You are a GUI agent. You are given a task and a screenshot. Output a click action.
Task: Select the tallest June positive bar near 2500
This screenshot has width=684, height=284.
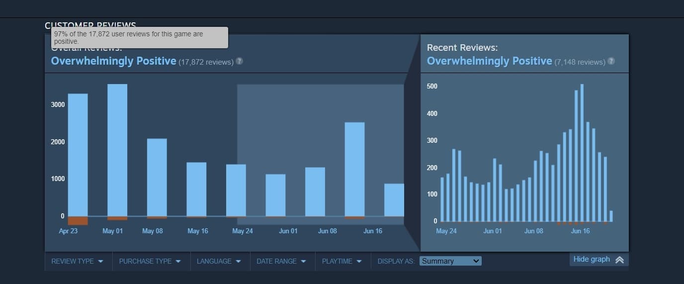click(x=354, y=169)
